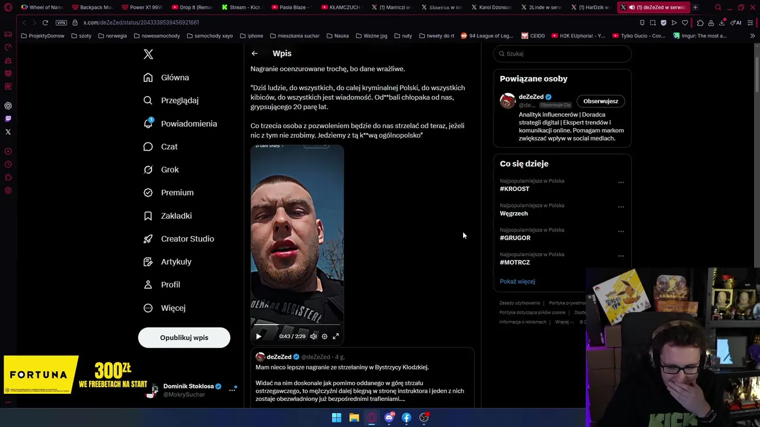
Task: Open more options for #GRUGOR trend
Action: tap(621, 231)
